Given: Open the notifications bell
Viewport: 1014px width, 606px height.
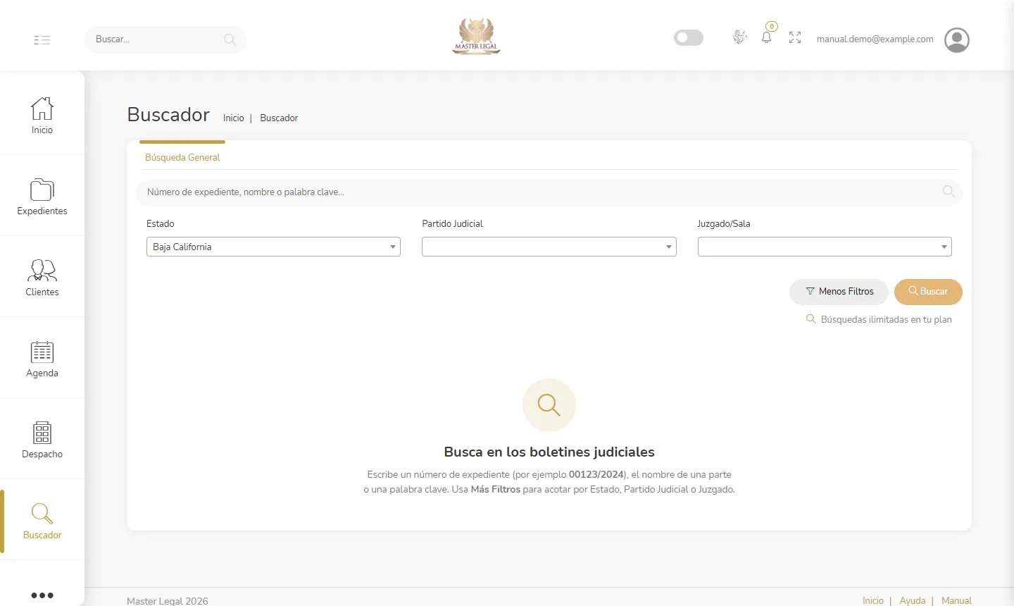Looking at the screenshot, I should click(767, 37).
